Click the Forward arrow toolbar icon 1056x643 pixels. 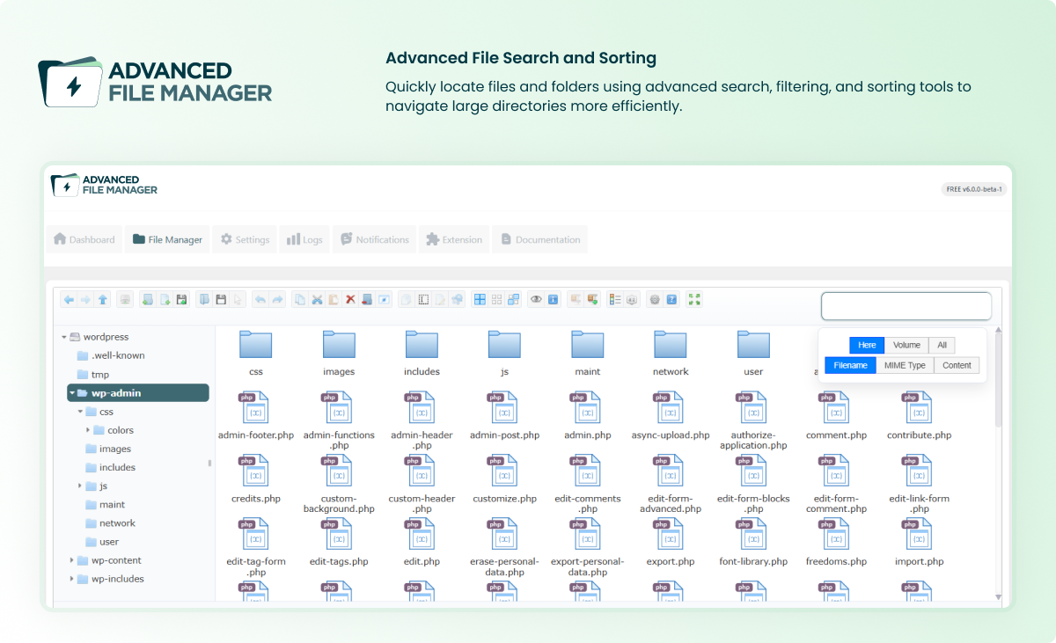85,300
